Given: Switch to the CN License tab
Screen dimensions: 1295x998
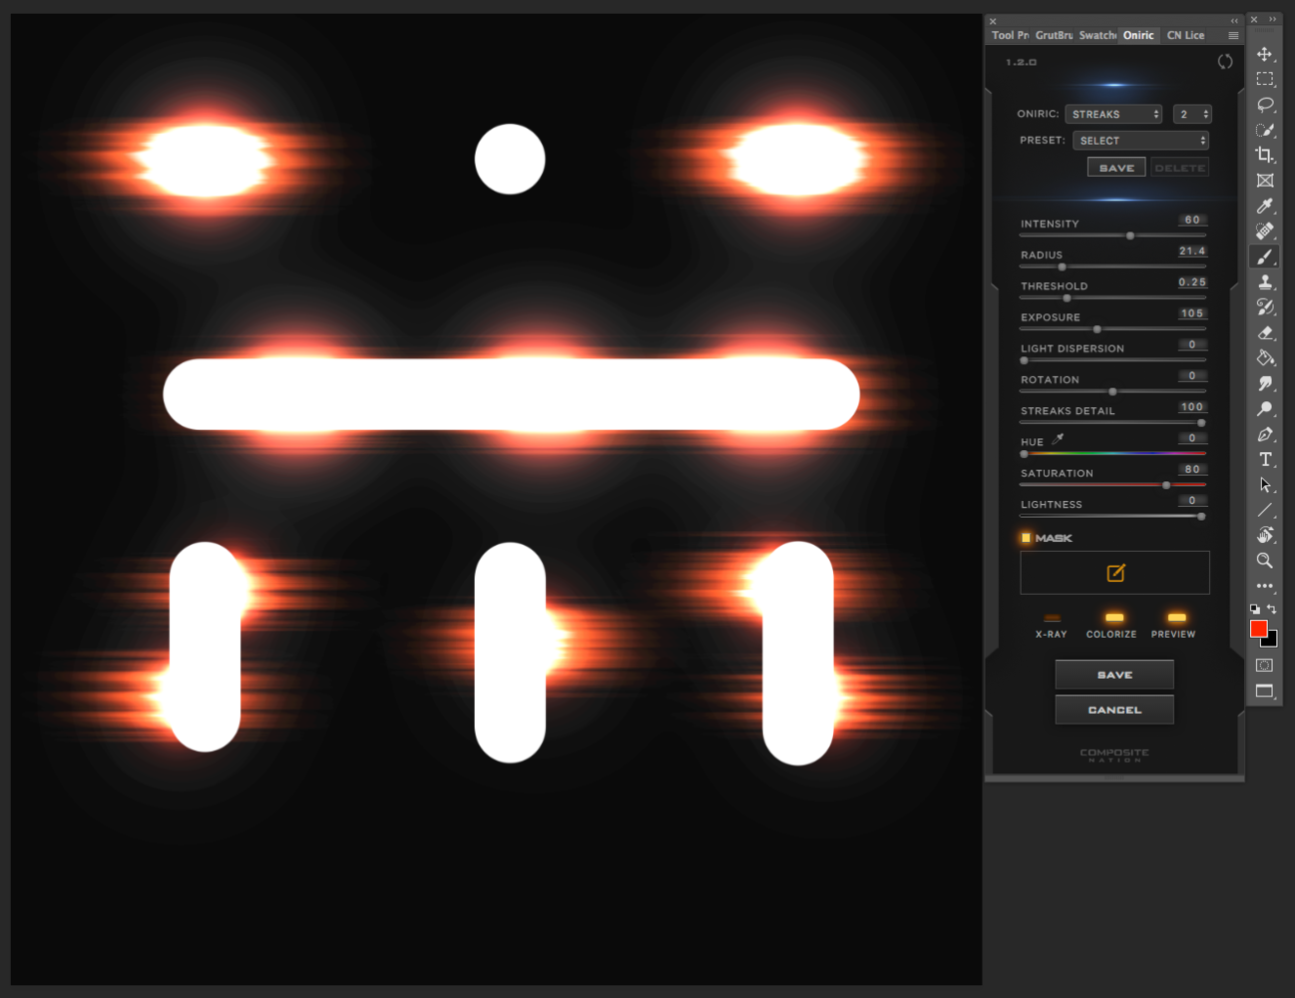Looking at the screenshot, I should pos(1185,35).
